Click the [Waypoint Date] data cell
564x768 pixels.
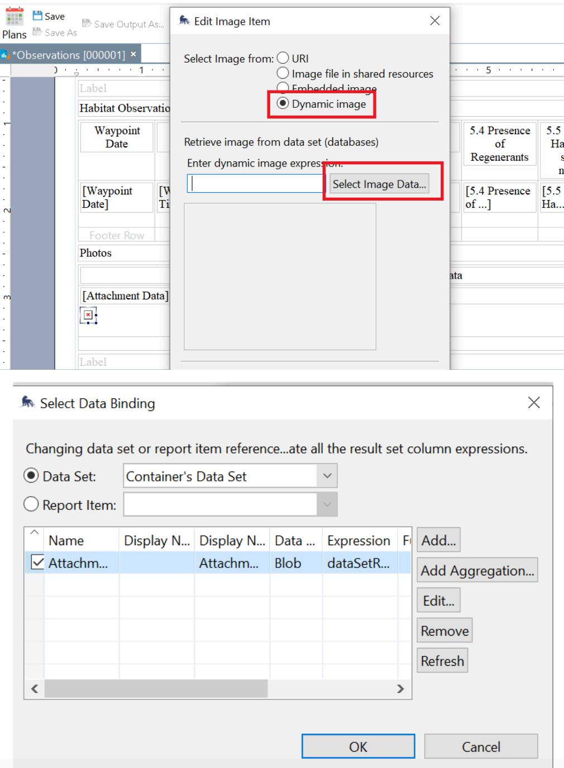(x=117, y=197)
